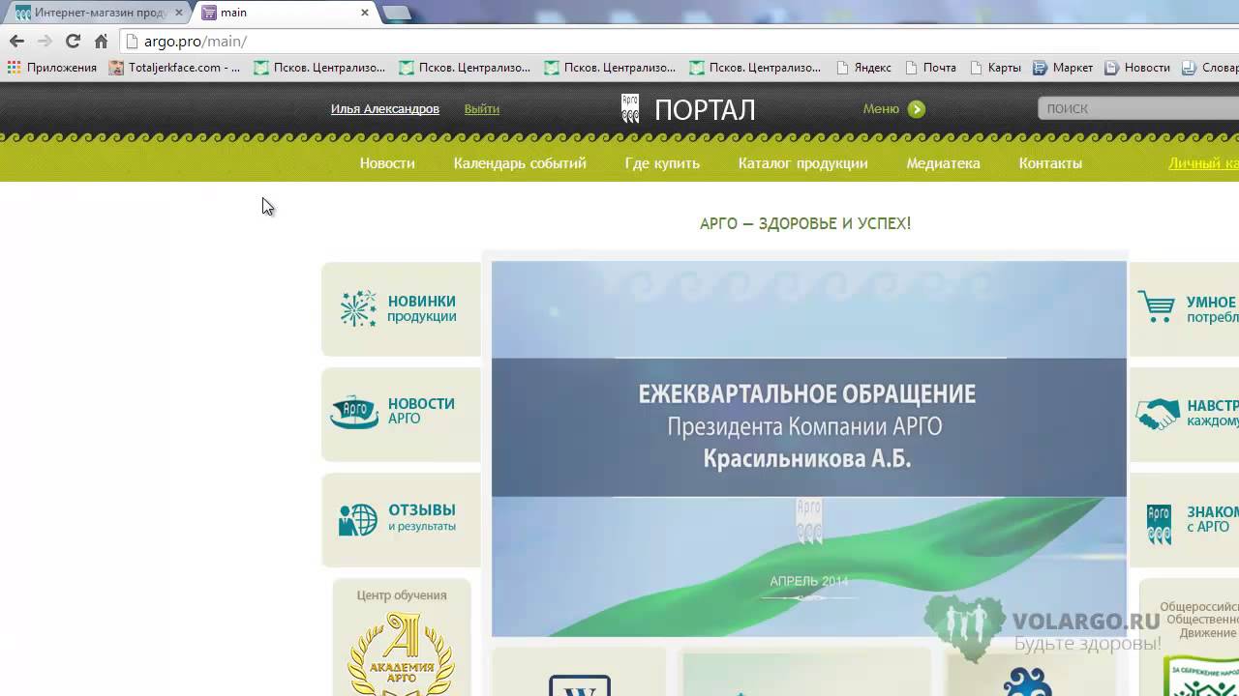This screenshot has height=696, width=1239.
Task: Open the browser Home page icon
Action: click(x=101, y=41)
